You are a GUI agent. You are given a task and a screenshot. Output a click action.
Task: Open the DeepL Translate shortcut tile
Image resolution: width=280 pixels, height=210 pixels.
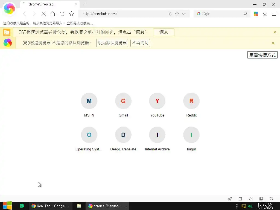tap(123, 139)
